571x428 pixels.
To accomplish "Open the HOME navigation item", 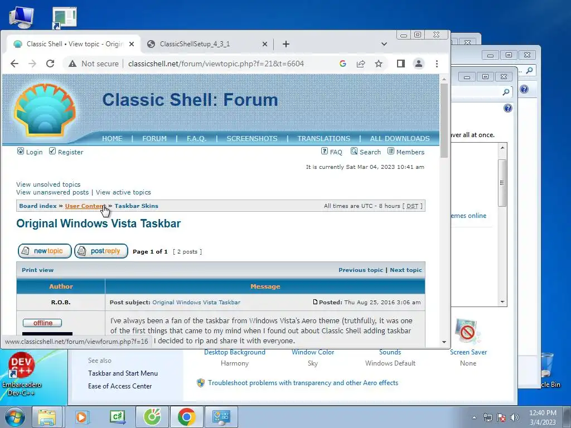I will pos(112,139).
